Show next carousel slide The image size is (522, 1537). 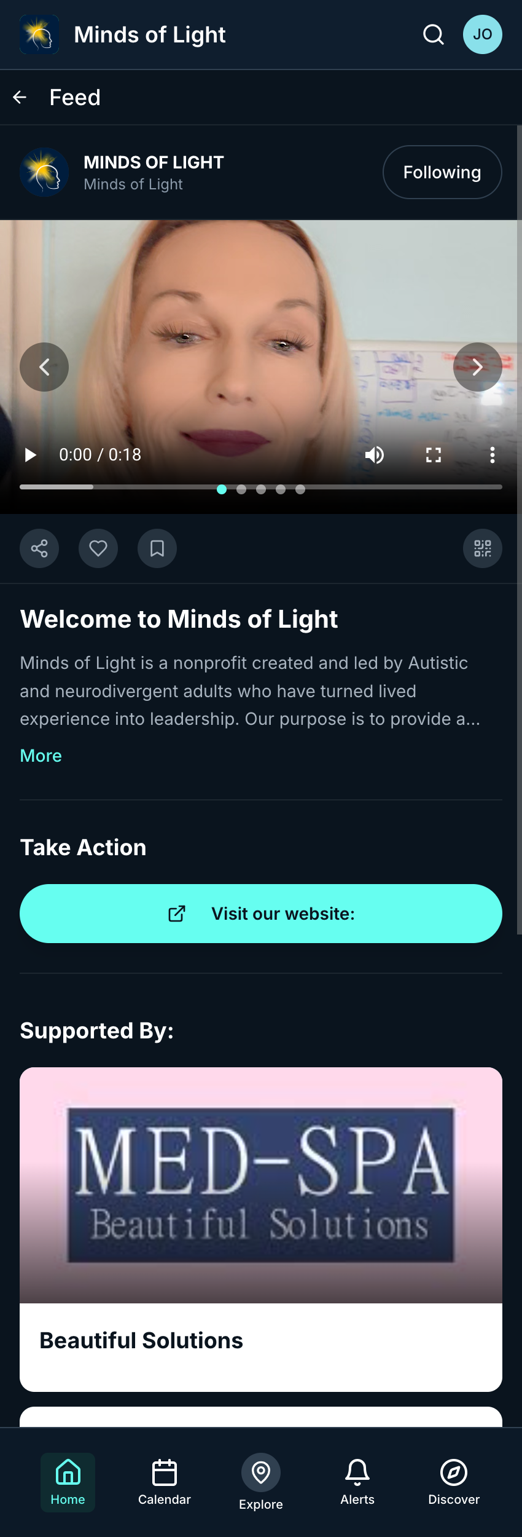477,367
